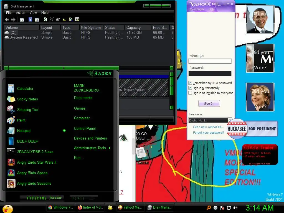Click the Password input field
The width and height of the screenshot is (284, 213).
(x=210, y=73)
